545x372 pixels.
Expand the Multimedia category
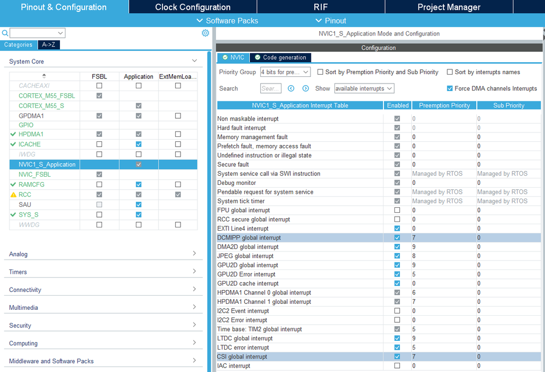[195, 307]
